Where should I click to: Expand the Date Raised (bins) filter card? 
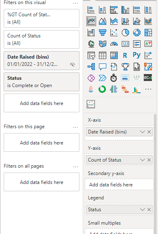[42, 61]
